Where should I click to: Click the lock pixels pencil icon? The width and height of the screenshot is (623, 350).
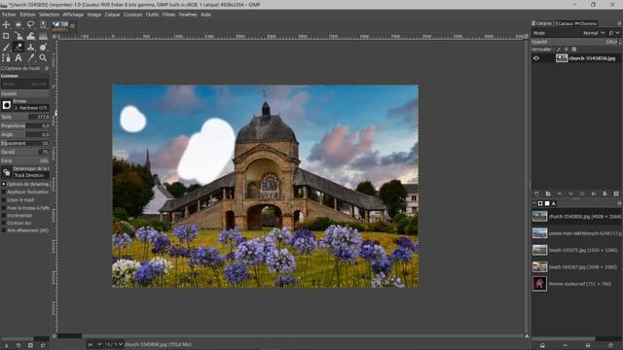(x=558, y=50)
